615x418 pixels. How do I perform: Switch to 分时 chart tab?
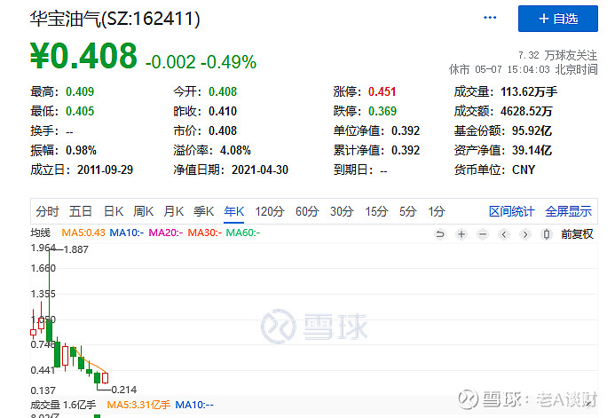[x=47, y=212]
